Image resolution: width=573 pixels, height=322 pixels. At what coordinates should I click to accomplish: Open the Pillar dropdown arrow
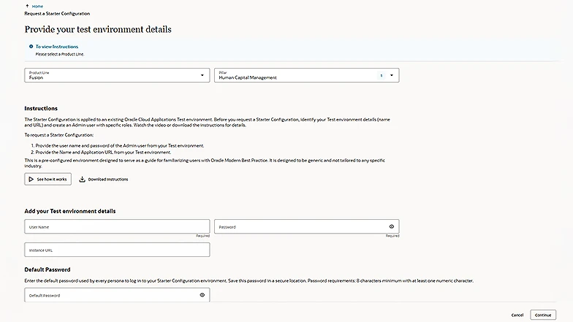coord(392,75)
